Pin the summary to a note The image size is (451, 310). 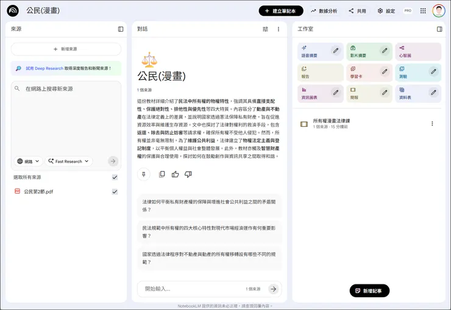pyautogui.click(x=144, y=174)
